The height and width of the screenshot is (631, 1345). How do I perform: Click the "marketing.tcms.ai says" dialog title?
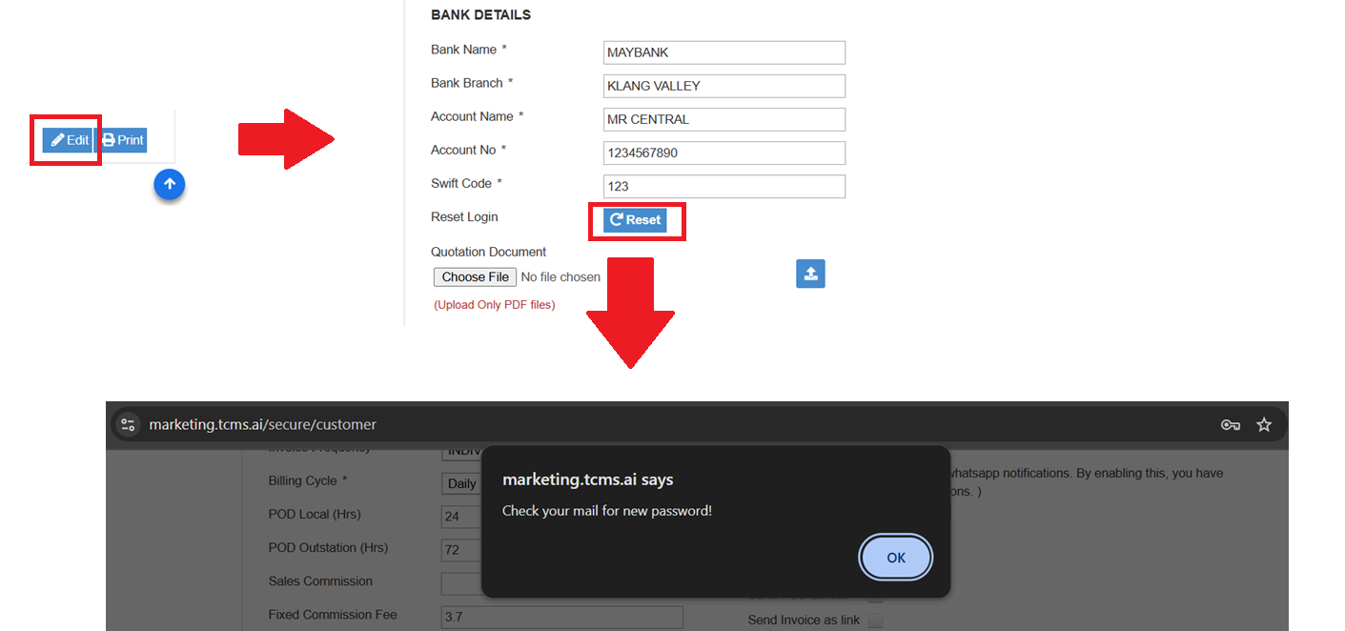pyautogui.click(x=588, y=479)
